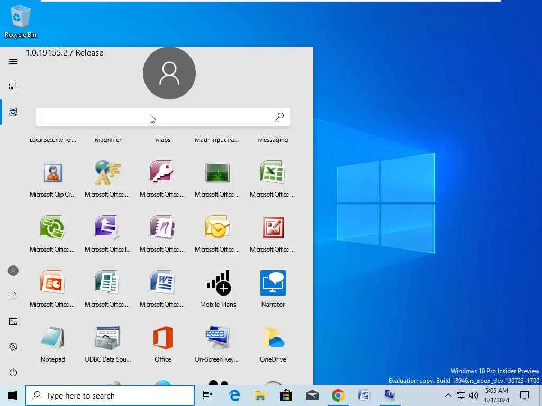542x406 pixels.
Task: Click the taskbar 'Type here to search' box
Action: click(x=110, y=395)
